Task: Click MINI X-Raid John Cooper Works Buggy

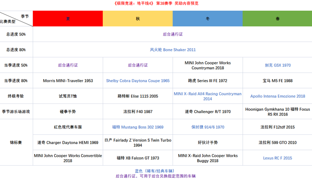Action: coord(208,158)
